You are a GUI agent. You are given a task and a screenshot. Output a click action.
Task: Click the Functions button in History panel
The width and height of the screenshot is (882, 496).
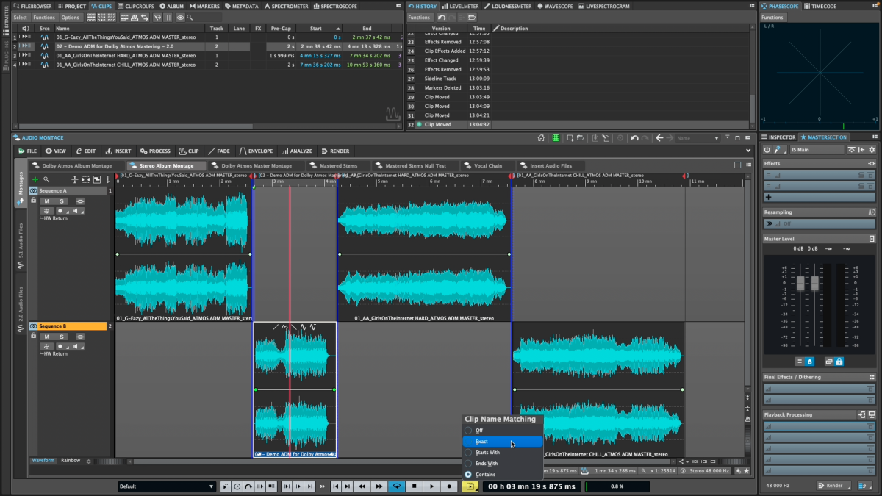(x=419, y=18)
